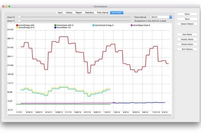The width and height of the screenshot is (201, 134).
Task: Click the 10/28/12 x-axis date
Action: 59,112
